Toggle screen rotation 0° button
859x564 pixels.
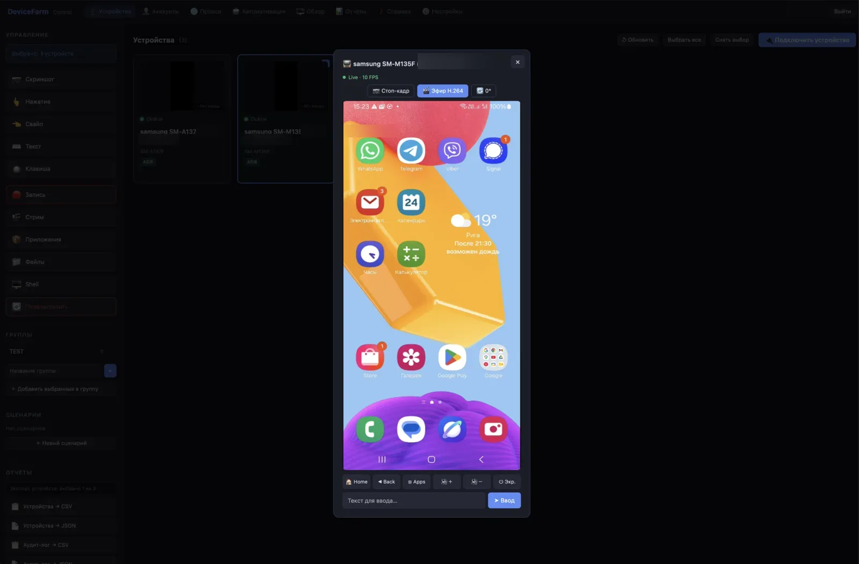click(x=483, y=91)
